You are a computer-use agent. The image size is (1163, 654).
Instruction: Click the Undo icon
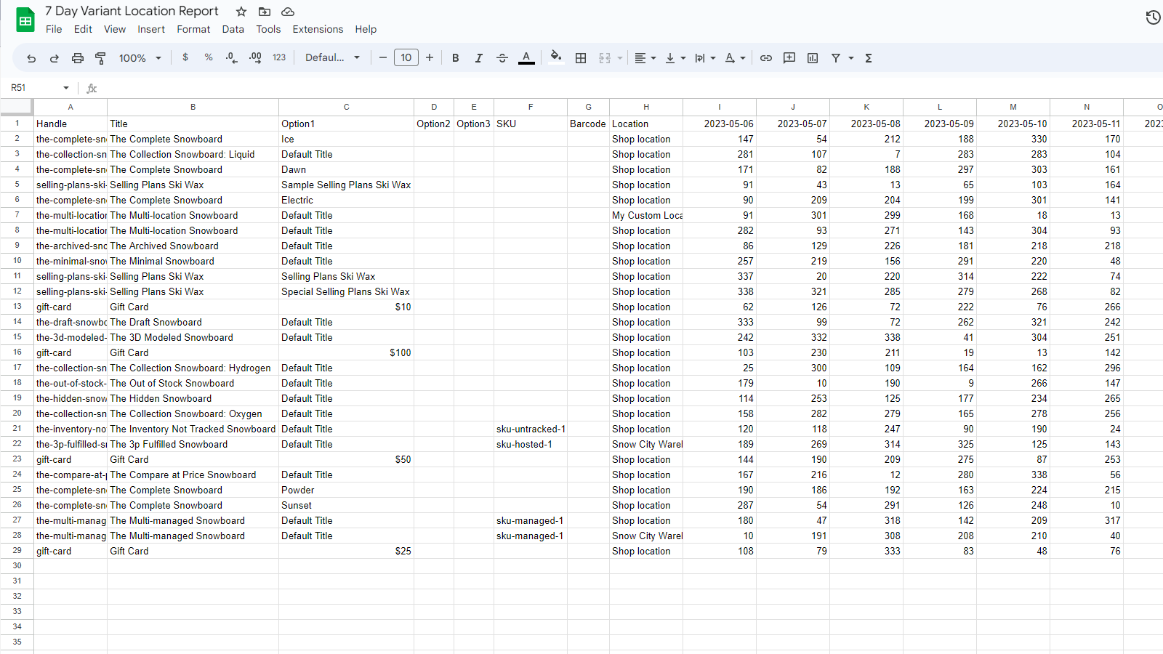[31, 58]
